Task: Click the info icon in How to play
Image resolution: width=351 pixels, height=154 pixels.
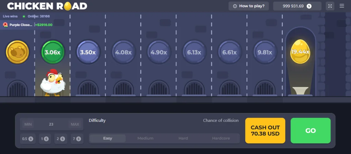Action: 235,6
